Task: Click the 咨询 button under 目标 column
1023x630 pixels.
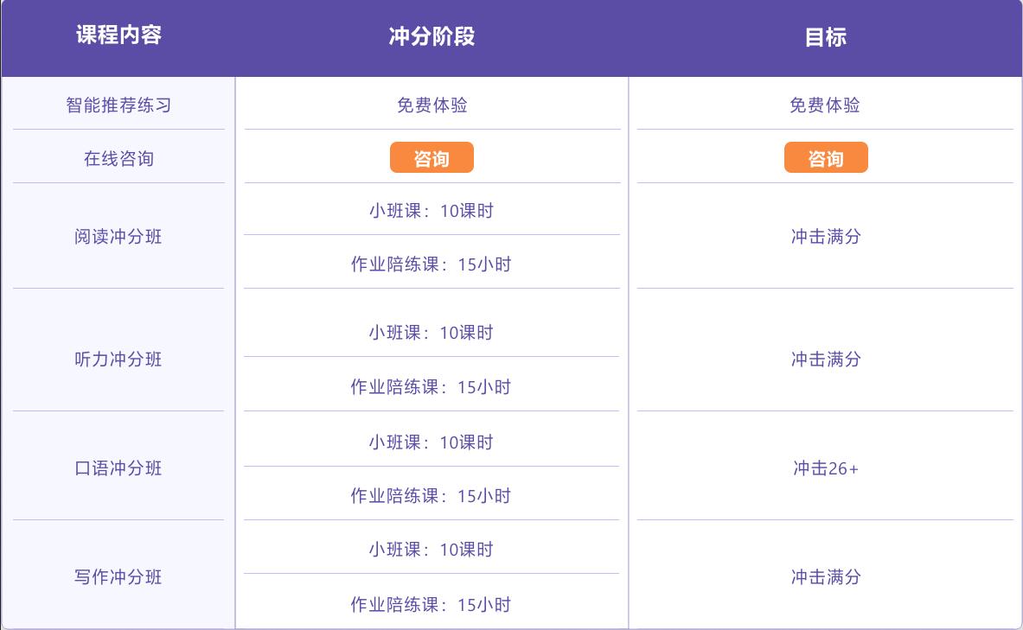Action: click(826, 158)
